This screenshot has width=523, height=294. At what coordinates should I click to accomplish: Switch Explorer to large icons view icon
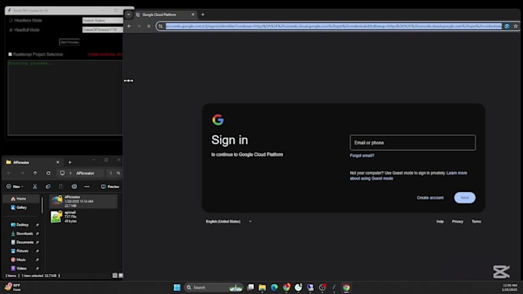(x=121, y=276)
